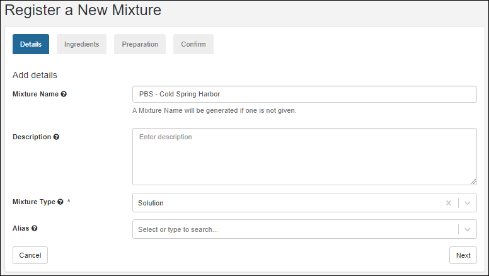This screenshot has width=489, height=276.
Task: Open the Preparation tab
Action: tap(140, 44)
